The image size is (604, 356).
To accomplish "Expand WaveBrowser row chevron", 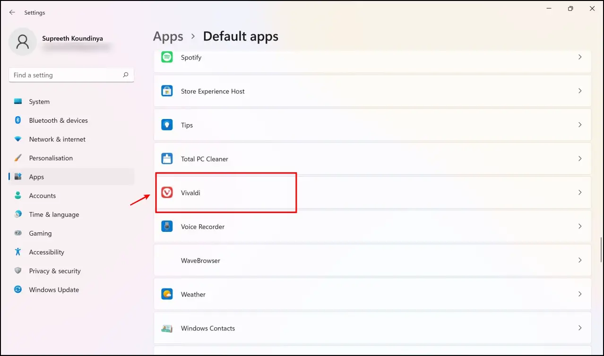I will click(580, 260).
